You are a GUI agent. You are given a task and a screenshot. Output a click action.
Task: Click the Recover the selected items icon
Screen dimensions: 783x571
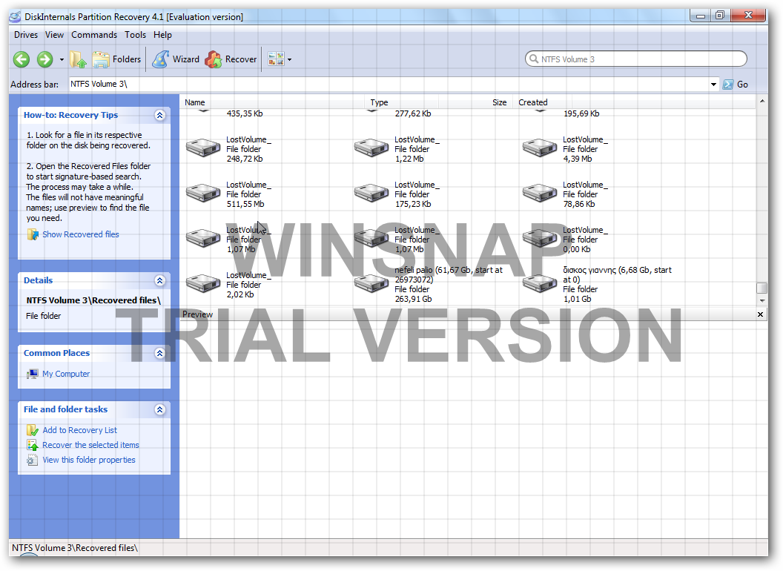click(33, 445)
